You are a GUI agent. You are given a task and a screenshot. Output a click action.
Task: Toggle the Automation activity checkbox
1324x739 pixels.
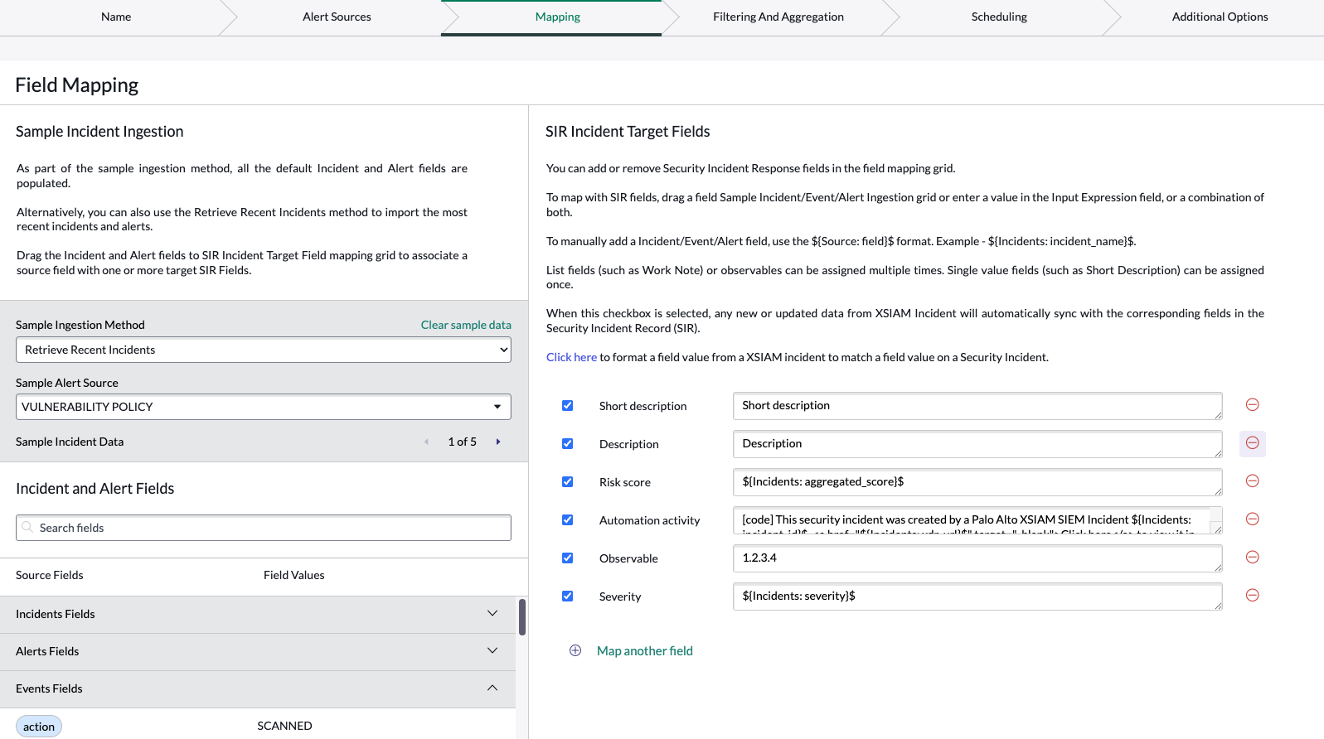pyautogui.click(x=568, y=519)
